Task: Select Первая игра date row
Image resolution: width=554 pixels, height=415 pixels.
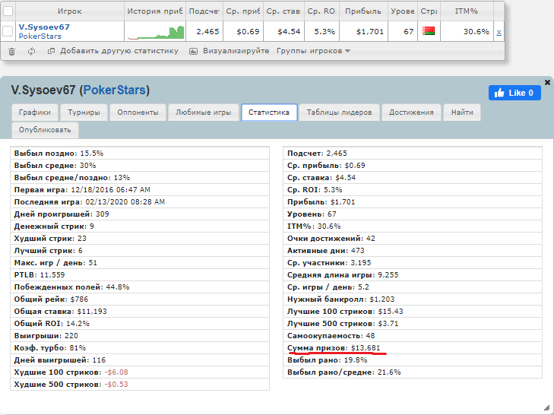Action: coord(140,190)
